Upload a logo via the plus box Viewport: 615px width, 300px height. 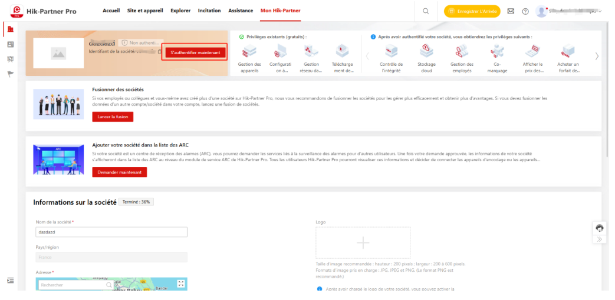point(363,243)
